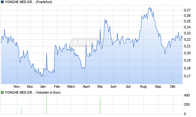Select the Juni month label
This screenshot has width=196, height=117.
[113, 86]
